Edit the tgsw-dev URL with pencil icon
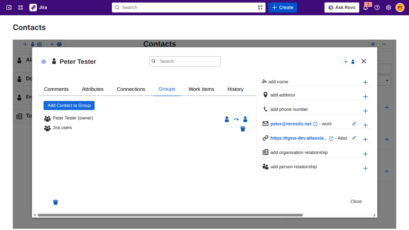Screen dimensions: 409x230 tap(354, 138)
